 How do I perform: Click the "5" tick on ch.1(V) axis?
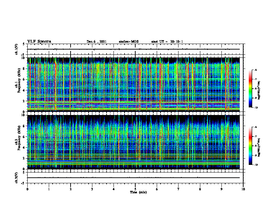point(24,44)
